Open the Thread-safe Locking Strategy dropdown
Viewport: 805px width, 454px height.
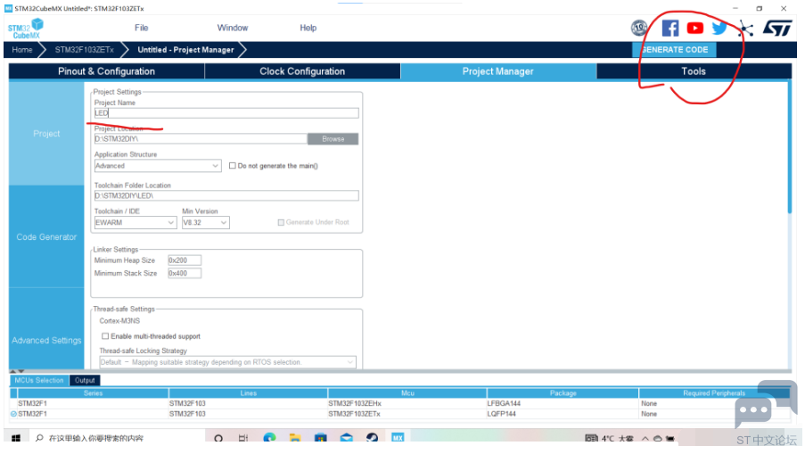(x=227, y=362)
